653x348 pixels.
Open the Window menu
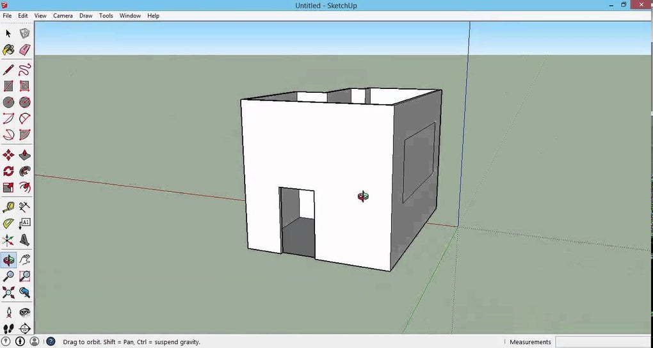click(130, 16)
